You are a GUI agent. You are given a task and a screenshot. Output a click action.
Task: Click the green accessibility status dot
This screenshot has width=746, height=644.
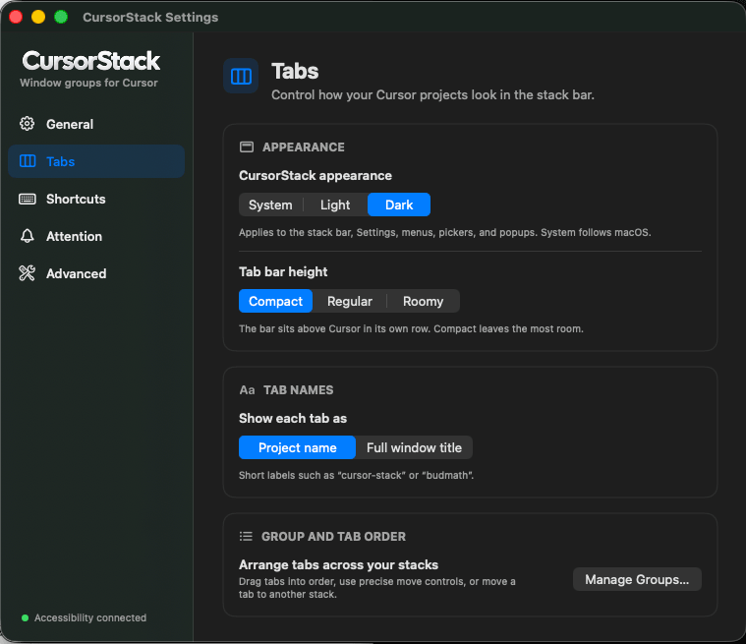pos(25,617)
